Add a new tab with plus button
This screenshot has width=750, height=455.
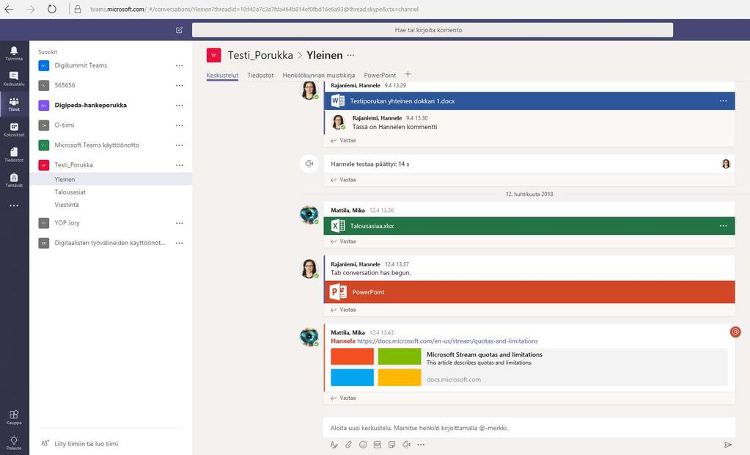[408, 74]
